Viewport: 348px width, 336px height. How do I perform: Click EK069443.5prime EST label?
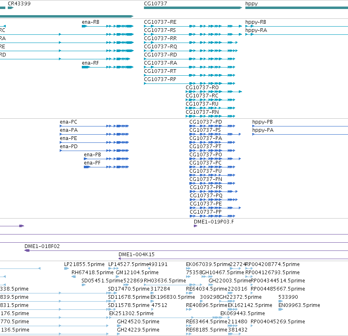point(242,314)
